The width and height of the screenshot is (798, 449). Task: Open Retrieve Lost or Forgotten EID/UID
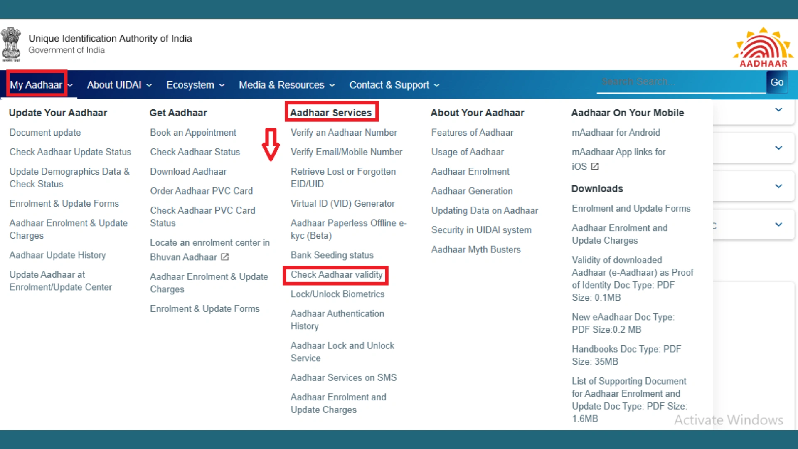click(x=343, y=178)
